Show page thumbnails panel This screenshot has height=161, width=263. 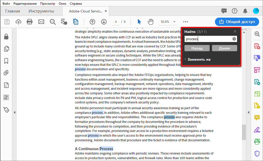click(x=6, y=49)
